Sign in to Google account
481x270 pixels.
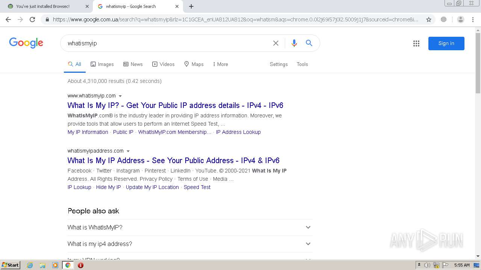pos(446,43)
